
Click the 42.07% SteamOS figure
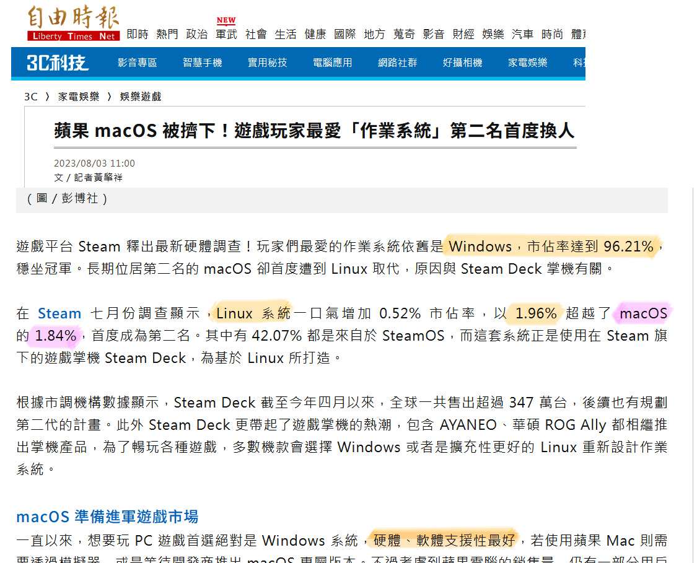pyautogui.click(x=276, y=336)
